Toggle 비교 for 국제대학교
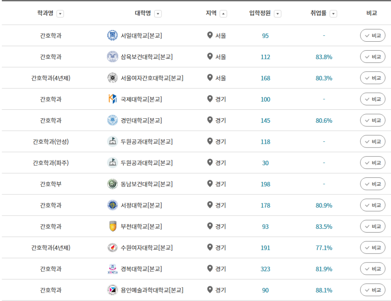The height and width of the screenshot is (301, 391). (372, 99)
